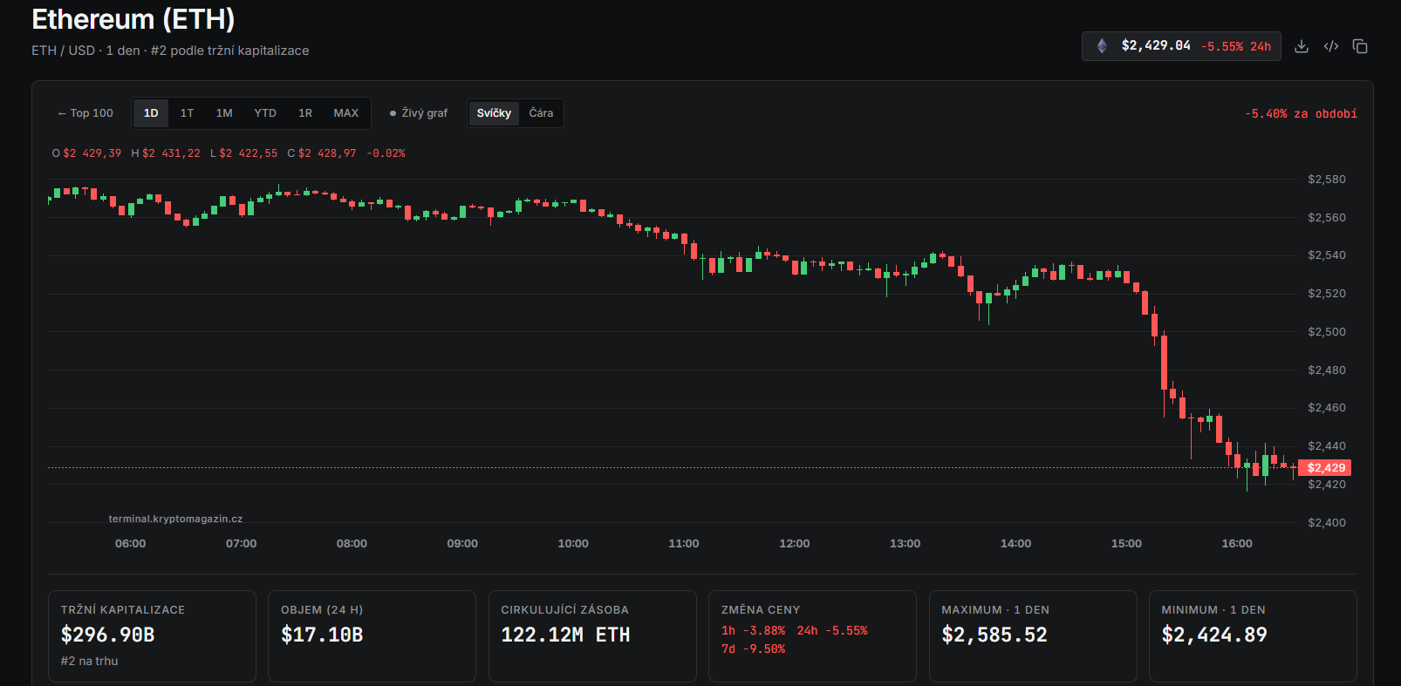1401x686 pixels.
Task: Download the chart using the download icon
Action: coord(1301,46)
